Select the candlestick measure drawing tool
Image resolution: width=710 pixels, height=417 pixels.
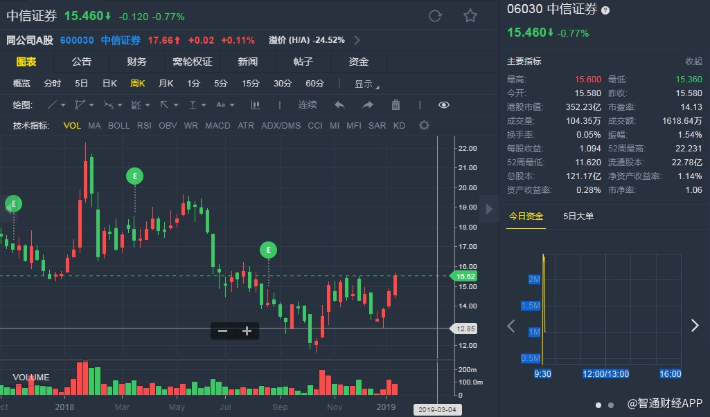[256, 105]
